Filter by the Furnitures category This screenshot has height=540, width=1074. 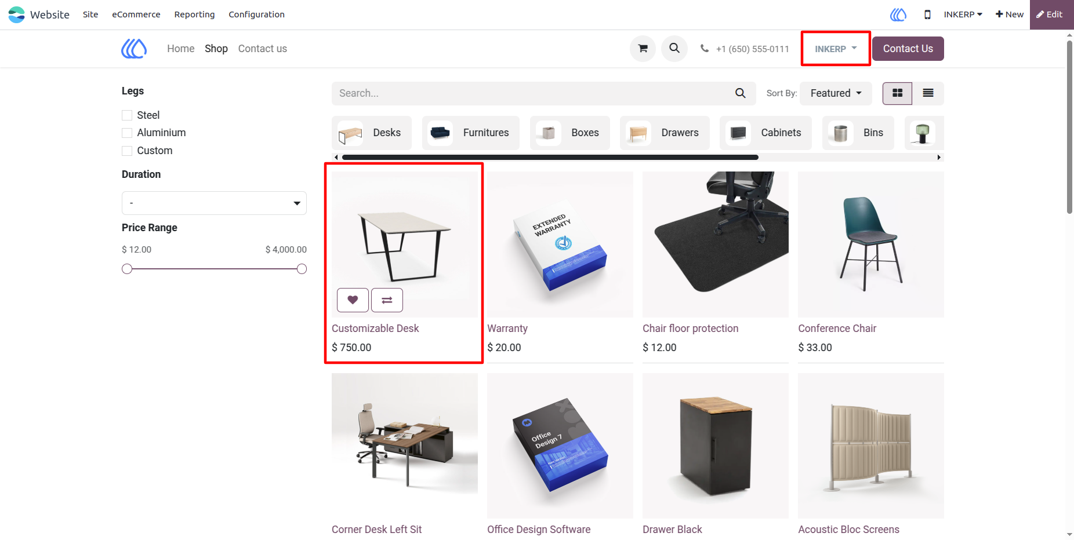(471, 133)
